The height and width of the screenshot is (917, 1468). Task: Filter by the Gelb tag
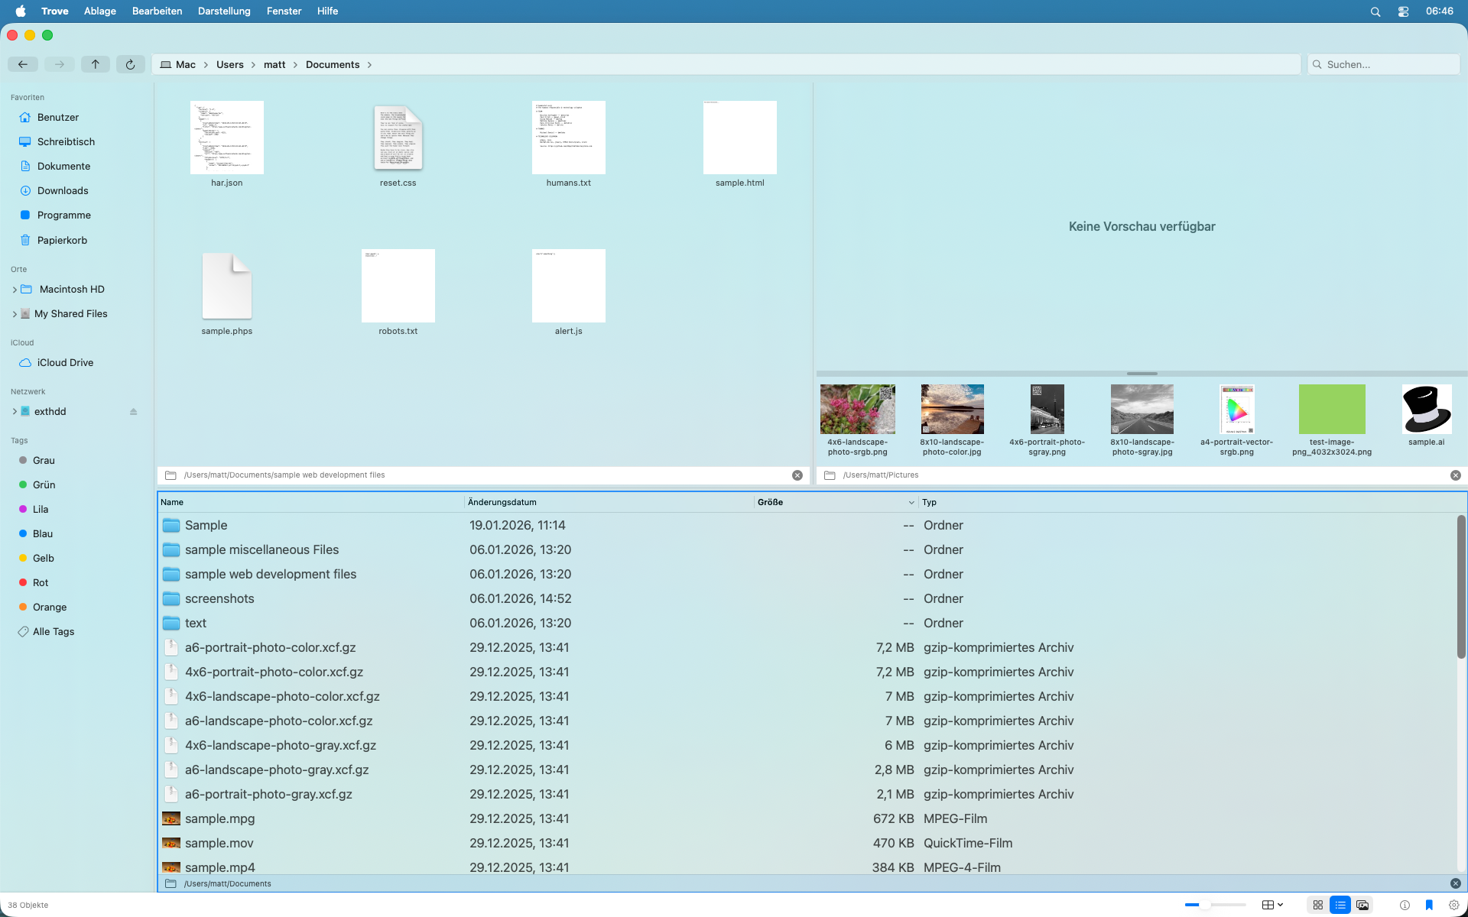pyautogui.click(x=44, y=558)
